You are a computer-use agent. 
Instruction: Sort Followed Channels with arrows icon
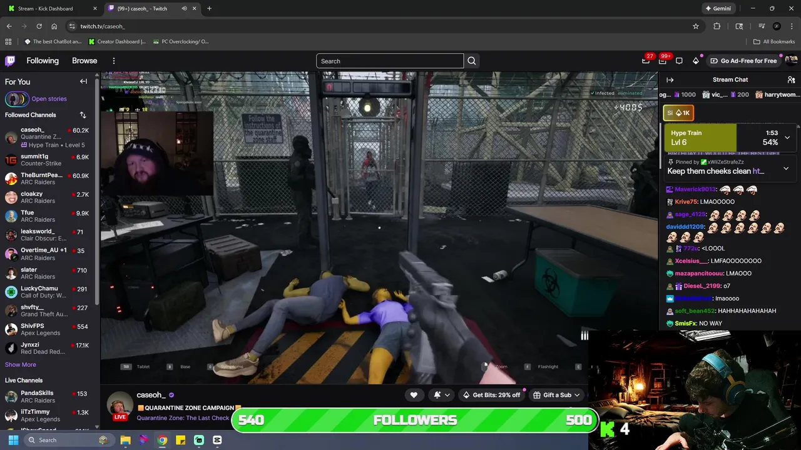83,115
